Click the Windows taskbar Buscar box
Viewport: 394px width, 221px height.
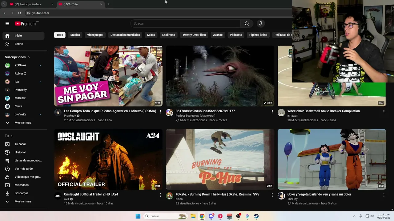tap(166, 216)
